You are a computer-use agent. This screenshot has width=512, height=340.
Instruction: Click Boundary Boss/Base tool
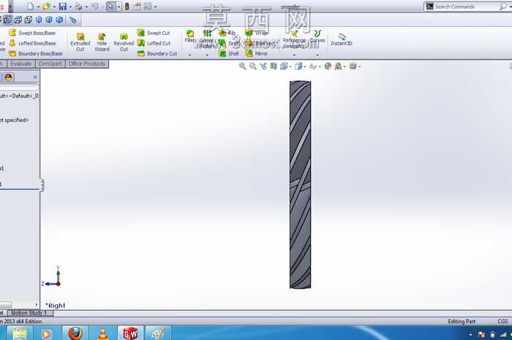pyautogui.click(x=36, y=53)
